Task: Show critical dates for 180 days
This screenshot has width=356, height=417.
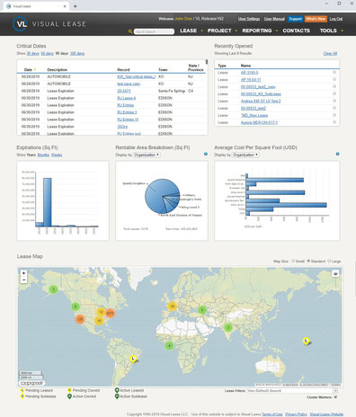Action: (x=77, y=53)
